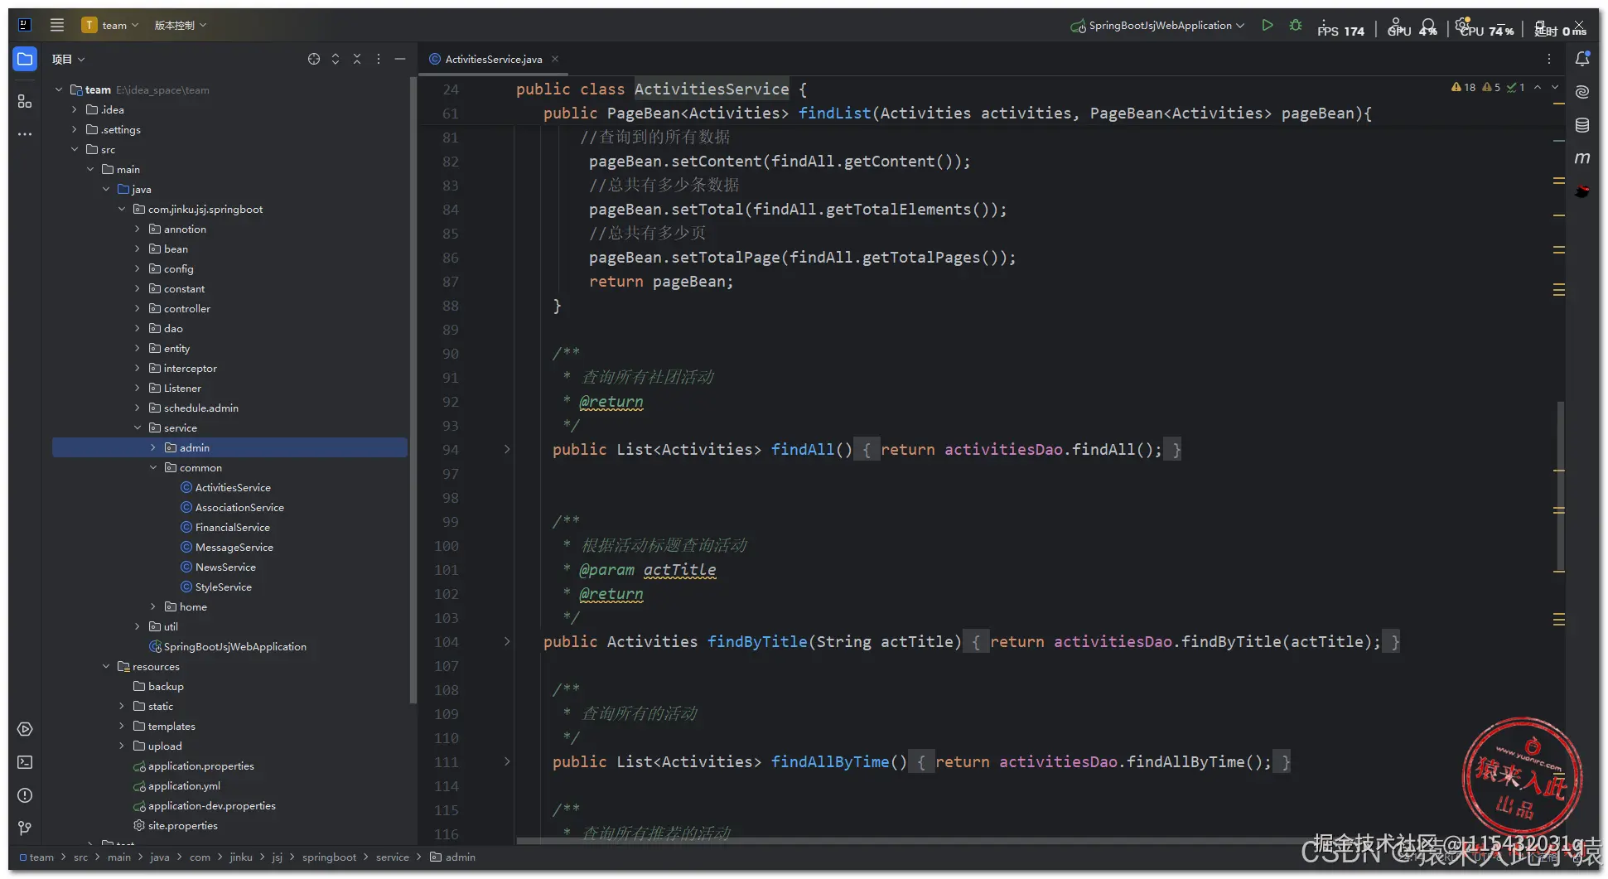
Task: Open the Terminal tool window
Action: click(x=25, y=762)
